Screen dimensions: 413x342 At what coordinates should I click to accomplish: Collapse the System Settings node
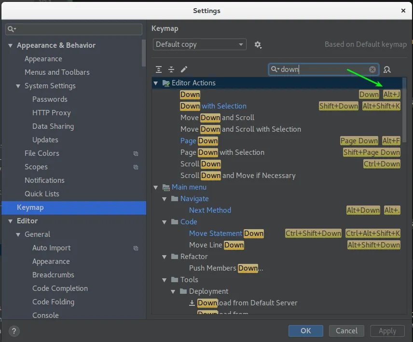18,86
